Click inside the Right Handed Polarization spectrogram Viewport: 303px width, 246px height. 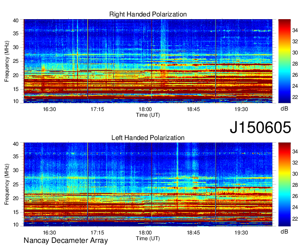148,61
